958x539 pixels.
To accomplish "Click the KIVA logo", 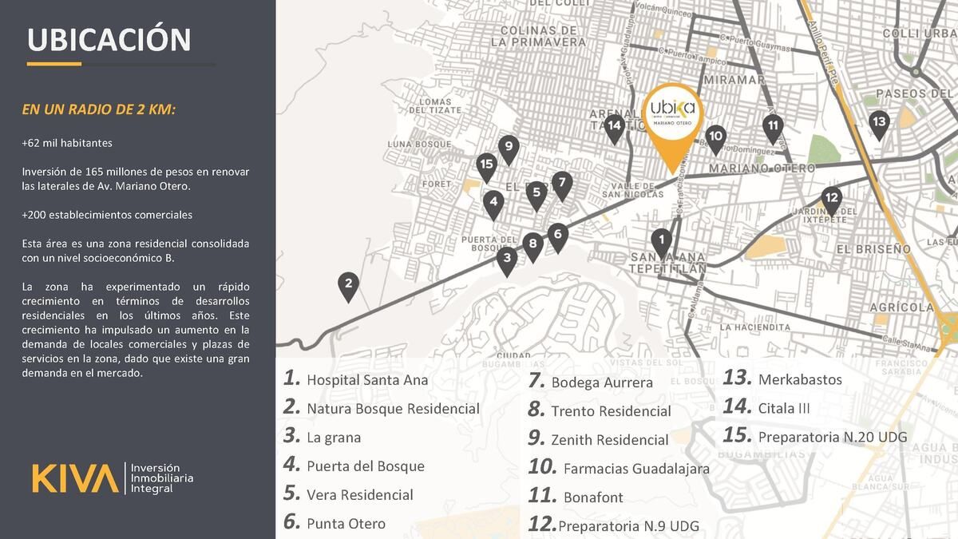I will (x=75, y=478).
